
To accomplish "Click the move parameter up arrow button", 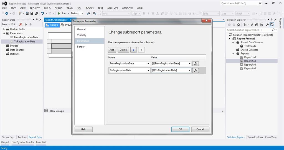I will 133,50.
